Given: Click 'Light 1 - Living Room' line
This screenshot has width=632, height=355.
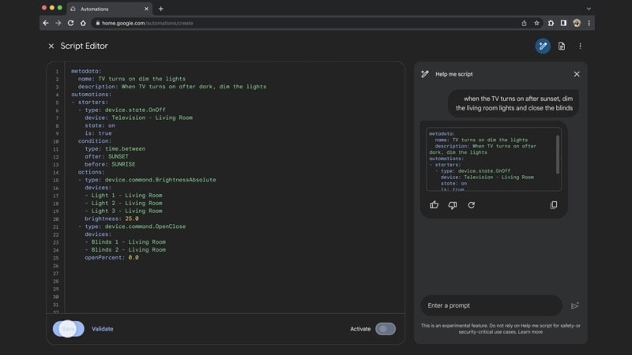Looking at the screenshot, I should pos(123,196).
